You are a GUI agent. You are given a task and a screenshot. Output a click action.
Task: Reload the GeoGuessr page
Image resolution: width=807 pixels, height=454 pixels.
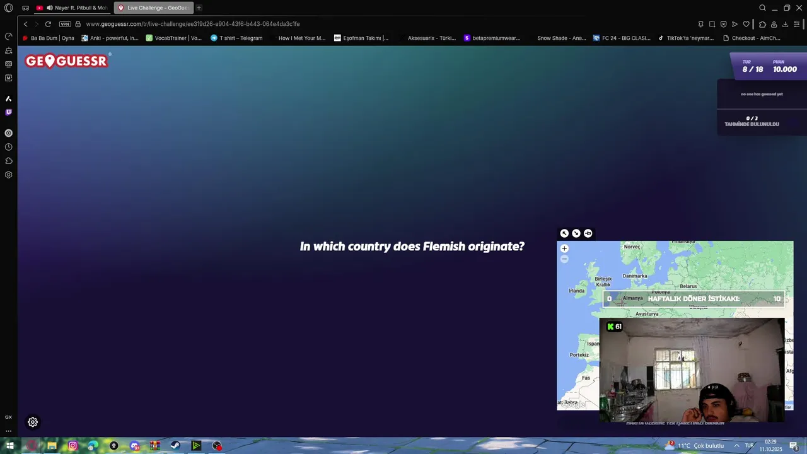pyautogui.click(x=48, y=24)
